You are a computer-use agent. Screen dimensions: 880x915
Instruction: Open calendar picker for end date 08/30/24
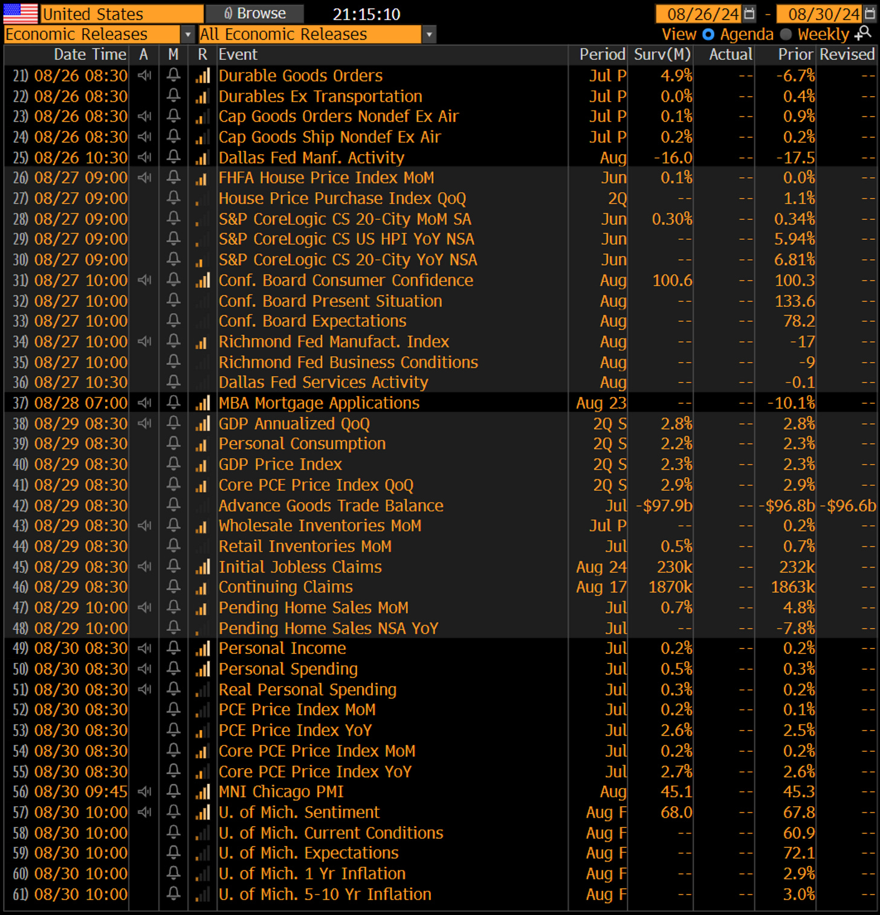870,13
